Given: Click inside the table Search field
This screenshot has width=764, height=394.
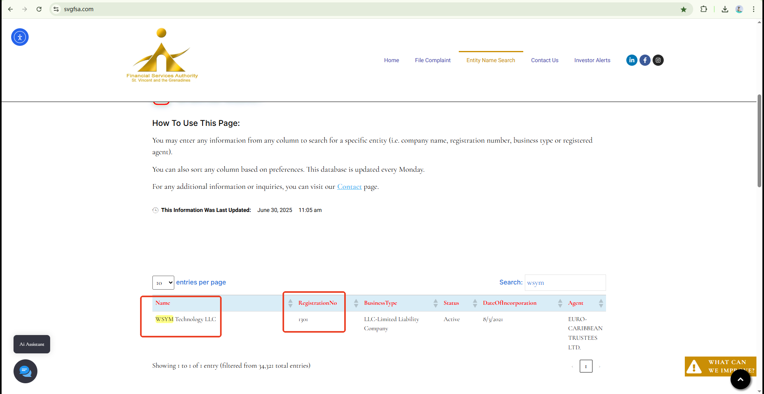Looking at the screenshot, I should click(x=565, y=282).
